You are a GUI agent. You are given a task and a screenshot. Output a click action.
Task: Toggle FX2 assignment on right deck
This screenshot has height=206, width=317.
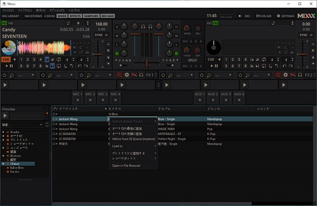click(216, 23)
